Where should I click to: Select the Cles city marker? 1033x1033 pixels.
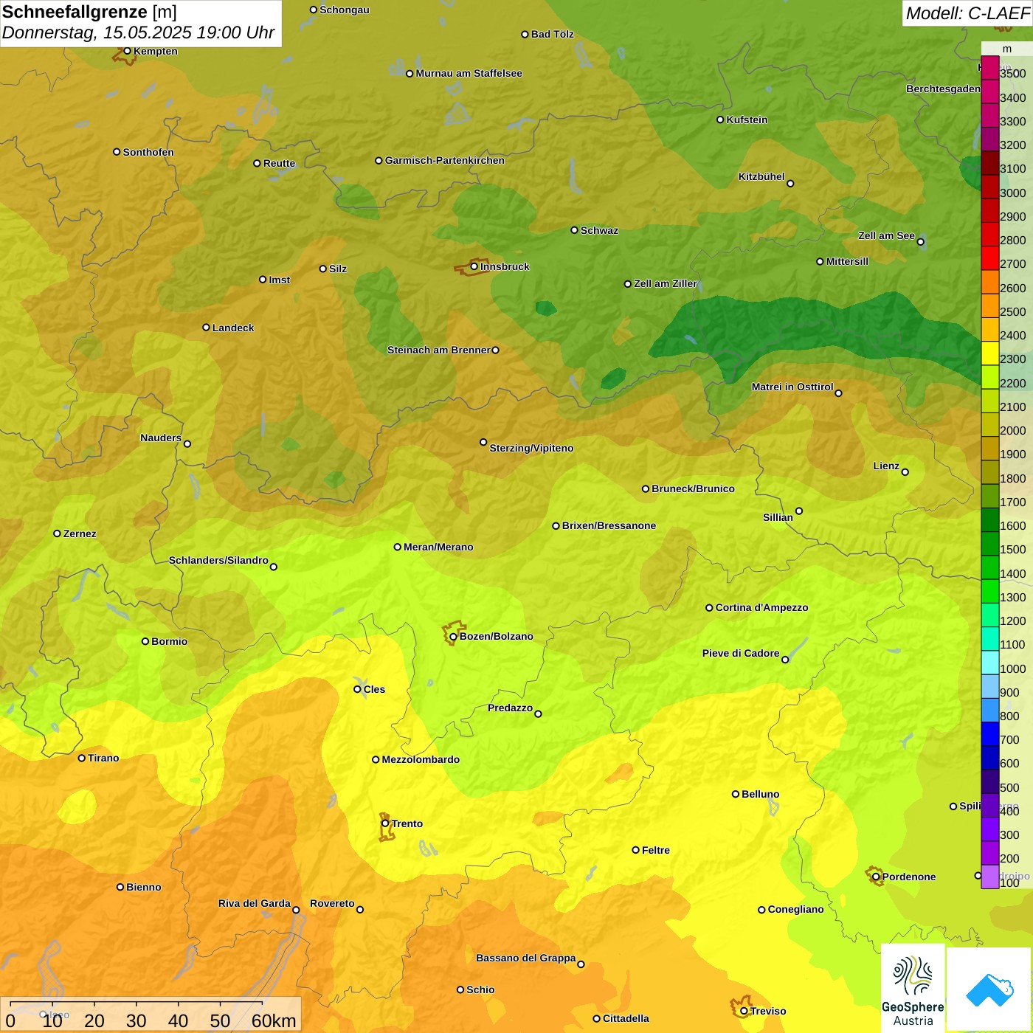(357, 689)
